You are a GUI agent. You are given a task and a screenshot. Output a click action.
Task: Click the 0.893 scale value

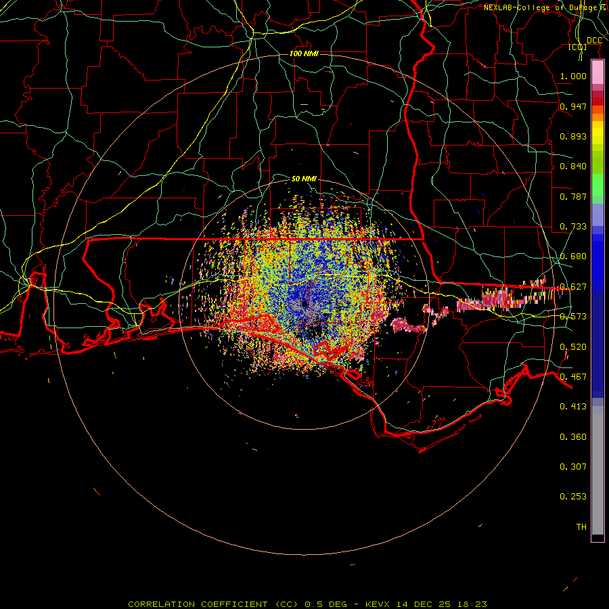(x=573, y=136)
